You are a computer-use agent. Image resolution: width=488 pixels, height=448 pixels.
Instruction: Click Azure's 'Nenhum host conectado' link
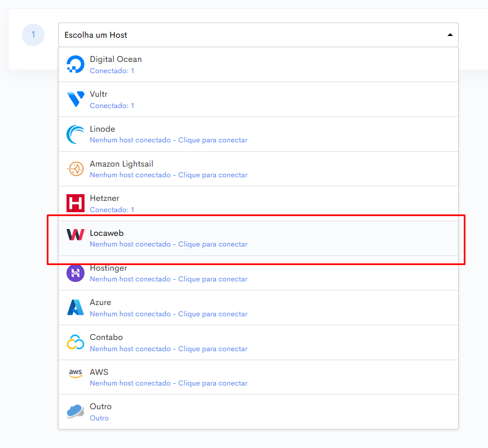click(130, 314)
